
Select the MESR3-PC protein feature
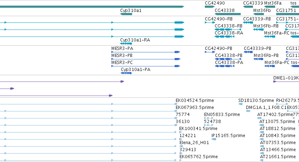pyautogui.click(x=146, y=66)
